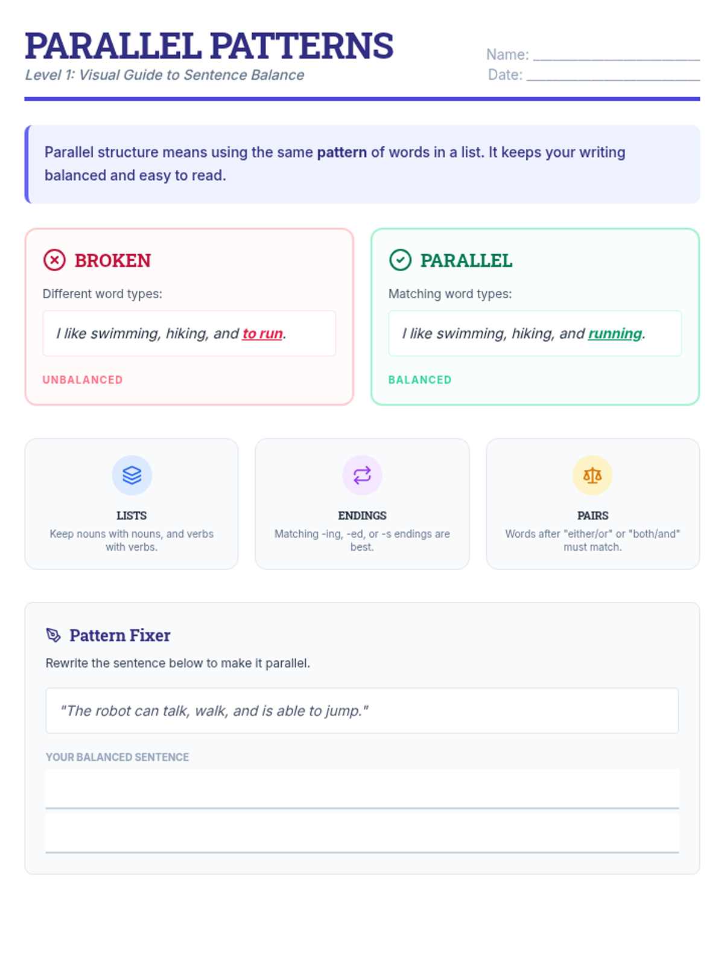Select the PAIRS tip card description
Viewport: 724px width, 966px height.
coord(592,540)
